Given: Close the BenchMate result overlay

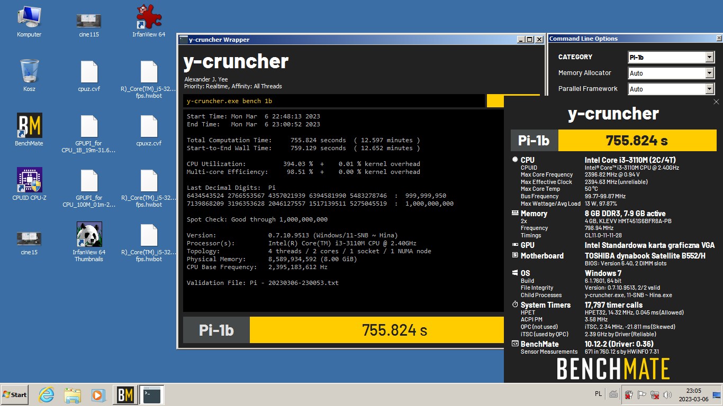Looking at the screenshot, I should 716,102.
